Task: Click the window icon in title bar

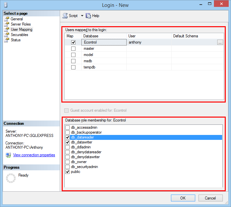Action: tap(5, 5)
